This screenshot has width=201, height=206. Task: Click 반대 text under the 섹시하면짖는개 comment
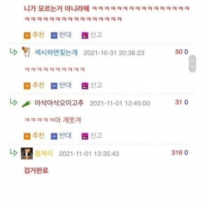(x=65, y=85)
